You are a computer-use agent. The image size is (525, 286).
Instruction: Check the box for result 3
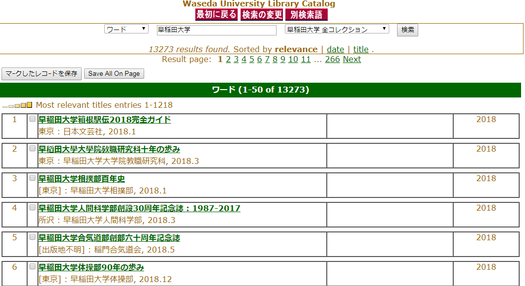(32, 178)
